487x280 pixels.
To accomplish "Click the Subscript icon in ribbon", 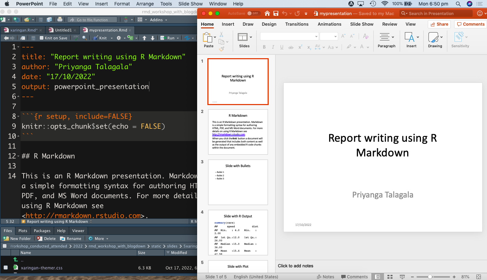I will [x=309, y=47].
